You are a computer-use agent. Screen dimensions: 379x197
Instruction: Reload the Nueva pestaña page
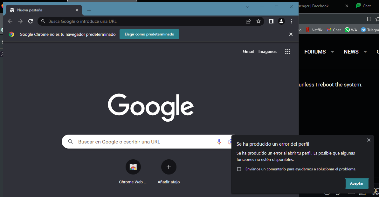[31, 21]
